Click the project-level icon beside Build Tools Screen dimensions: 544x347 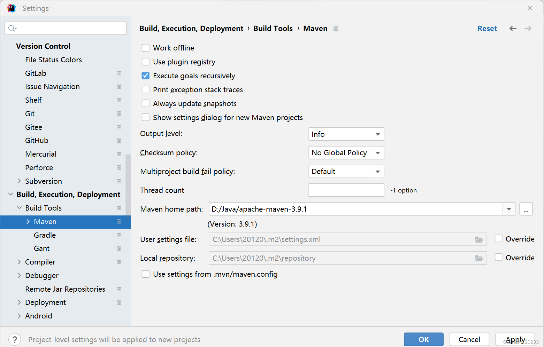click(x=119, y=208)
